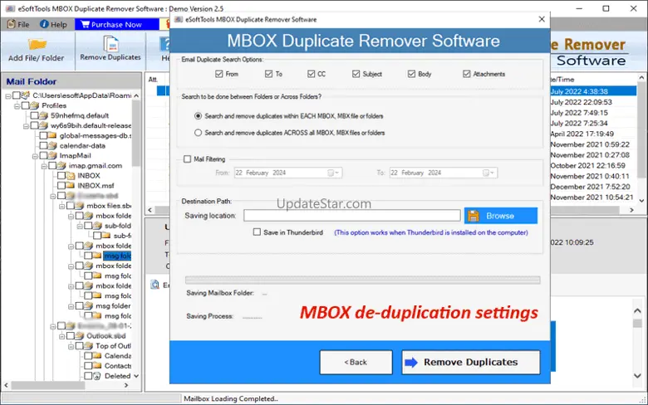Select duplicates ACROSS all MBOX radio option
This screenshot has height=405, width=648.
(x=198, y=133)
